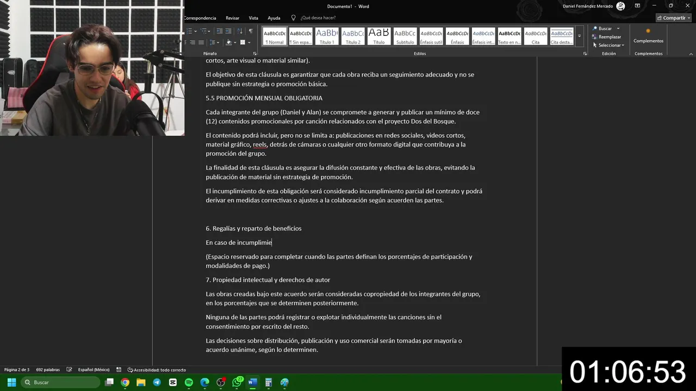The image size is (696, 391).
Task: Click the taskbar Buscar search box
Action: tap(60, 382)
